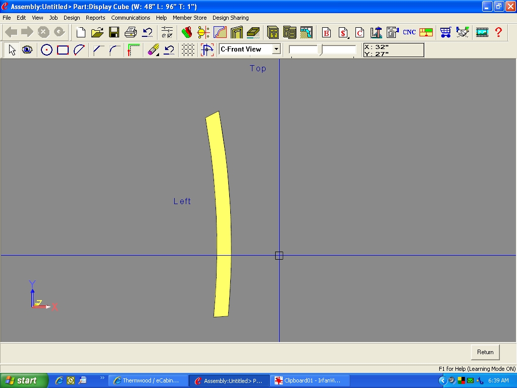Click the red question mark help icon
Screen dimensions: 517x388
[498, 32]
